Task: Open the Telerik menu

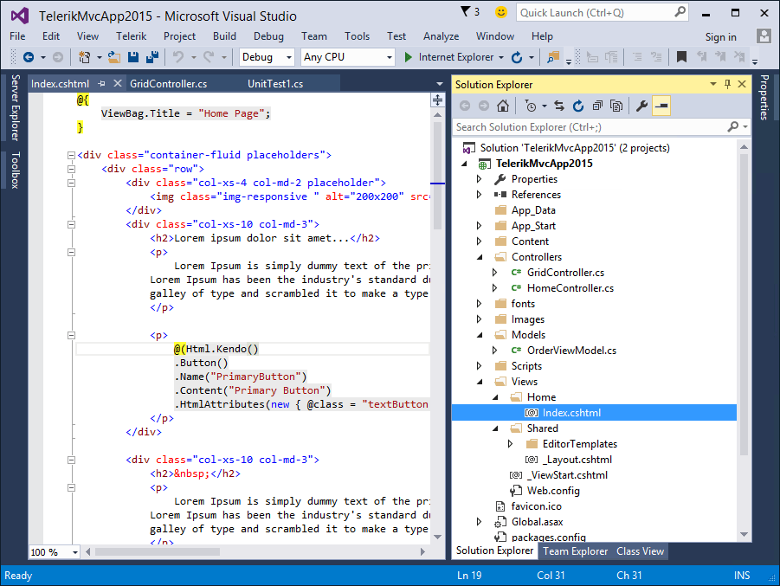Action: (132, 36)
